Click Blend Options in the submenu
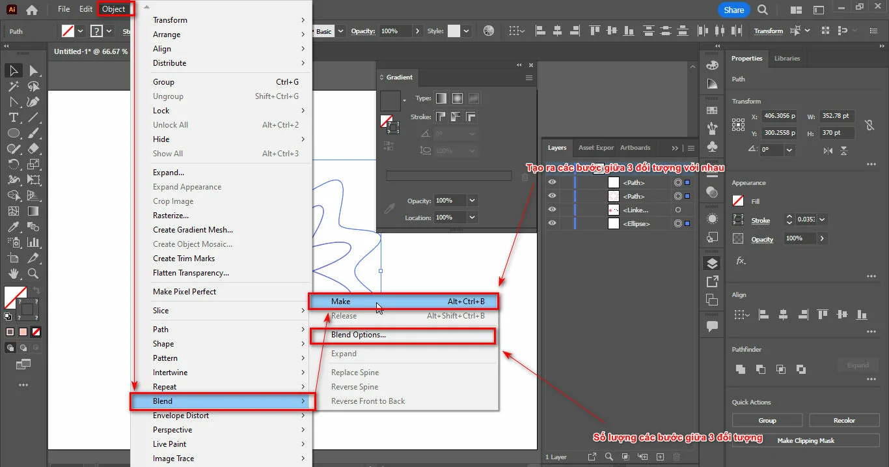 (358, 335)
